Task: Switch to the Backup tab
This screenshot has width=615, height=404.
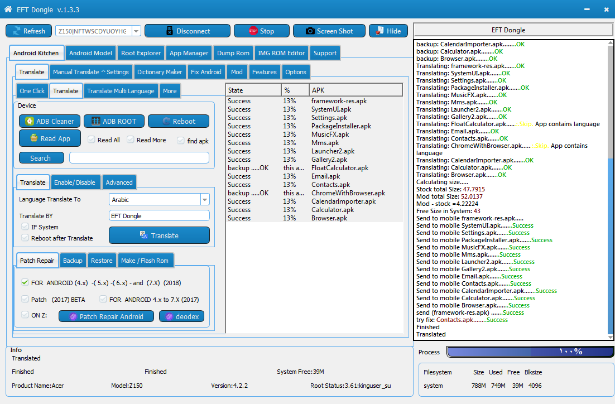Action: (73, 260)
